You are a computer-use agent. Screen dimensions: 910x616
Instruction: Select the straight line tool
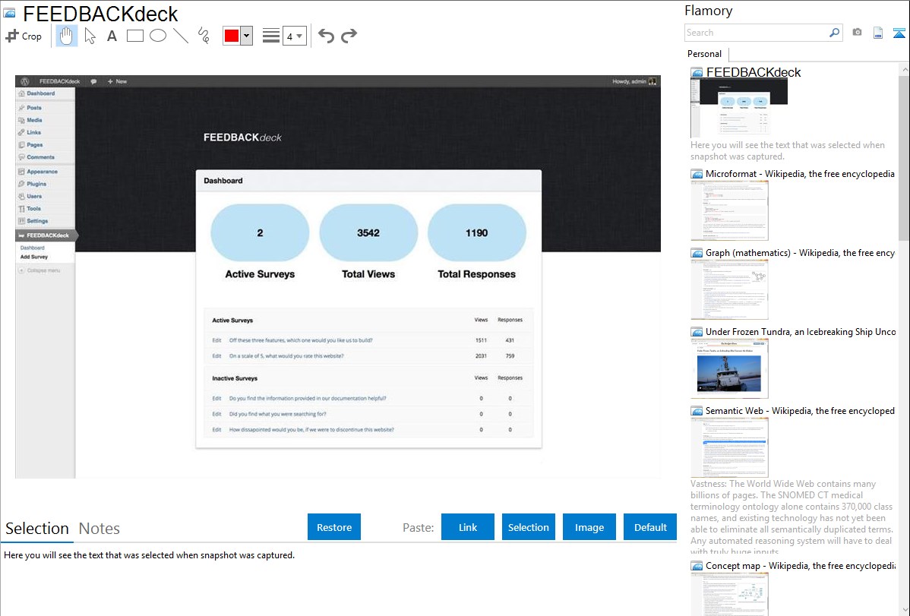pyautogui.click(x=181, y=36)
